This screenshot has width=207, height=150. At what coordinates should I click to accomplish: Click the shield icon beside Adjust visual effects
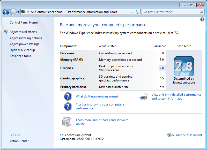click(6, 32)
